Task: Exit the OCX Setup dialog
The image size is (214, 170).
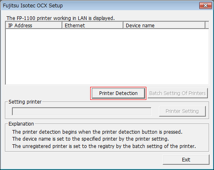Action: tap(186, 159)
